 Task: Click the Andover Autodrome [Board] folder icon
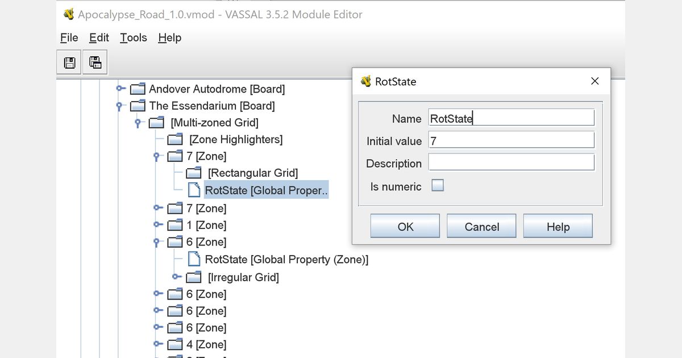pos(137,89)
